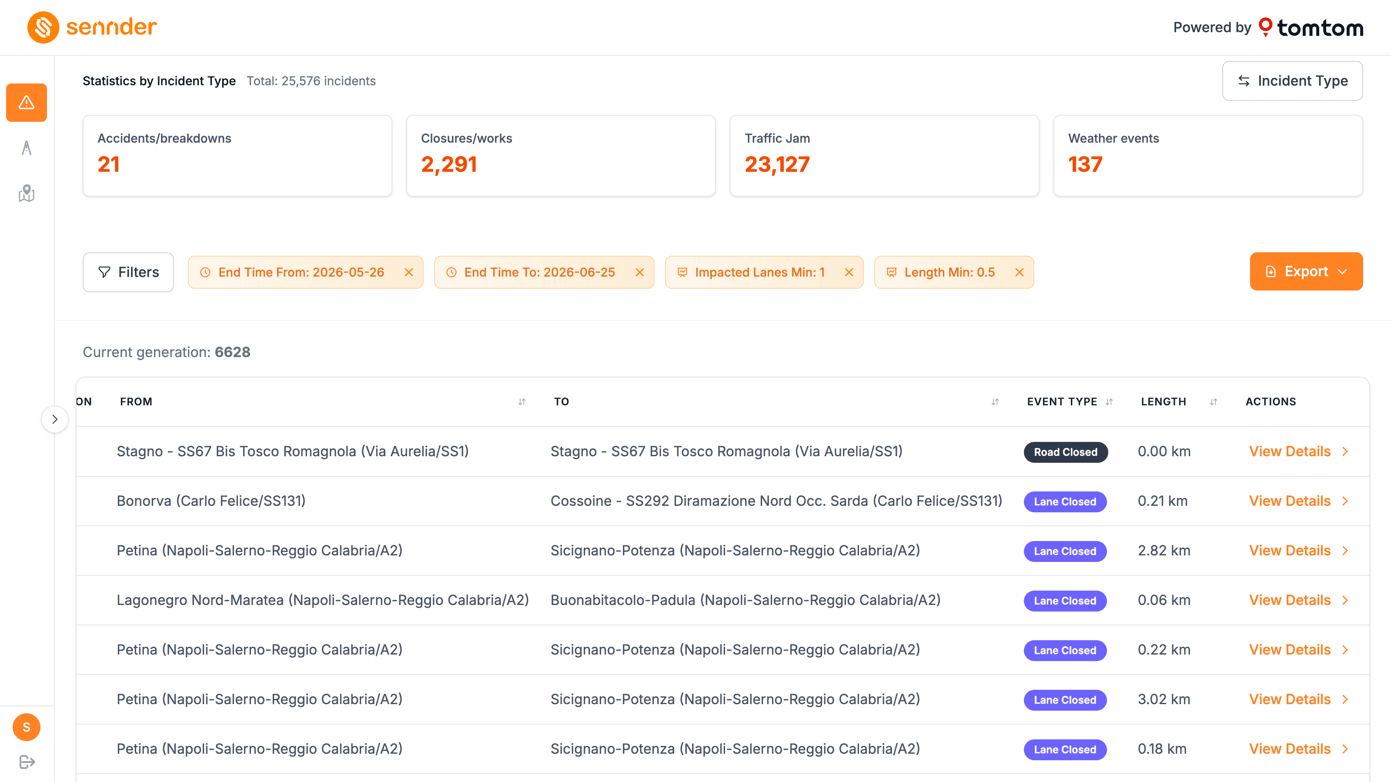This screenshot has width=1391, height=782.
Task: Open the Export dropdown
Action: click(1306, 272)
